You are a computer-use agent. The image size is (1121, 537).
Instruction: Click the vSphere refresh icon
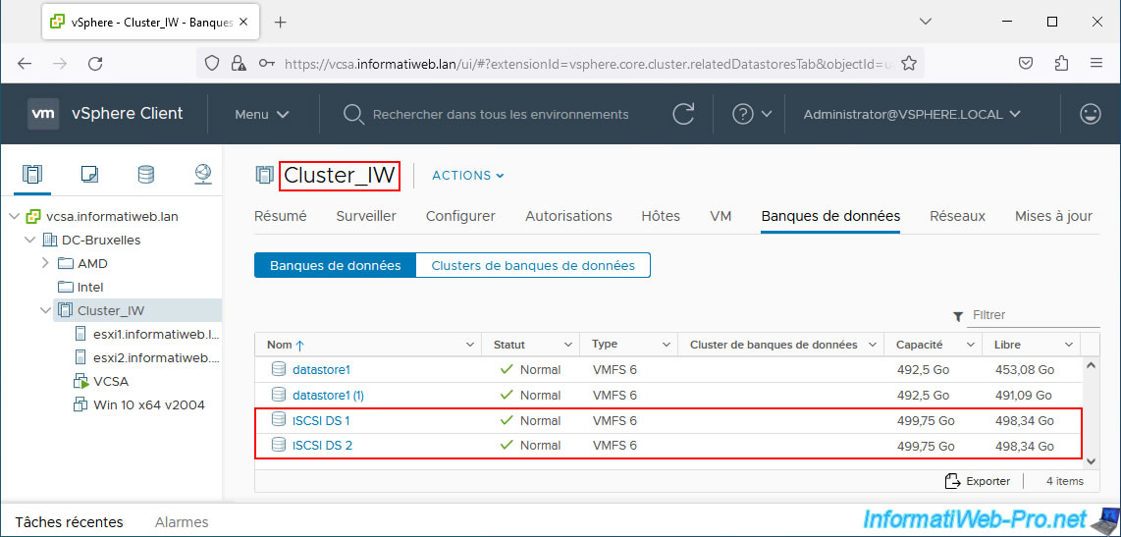684,115
